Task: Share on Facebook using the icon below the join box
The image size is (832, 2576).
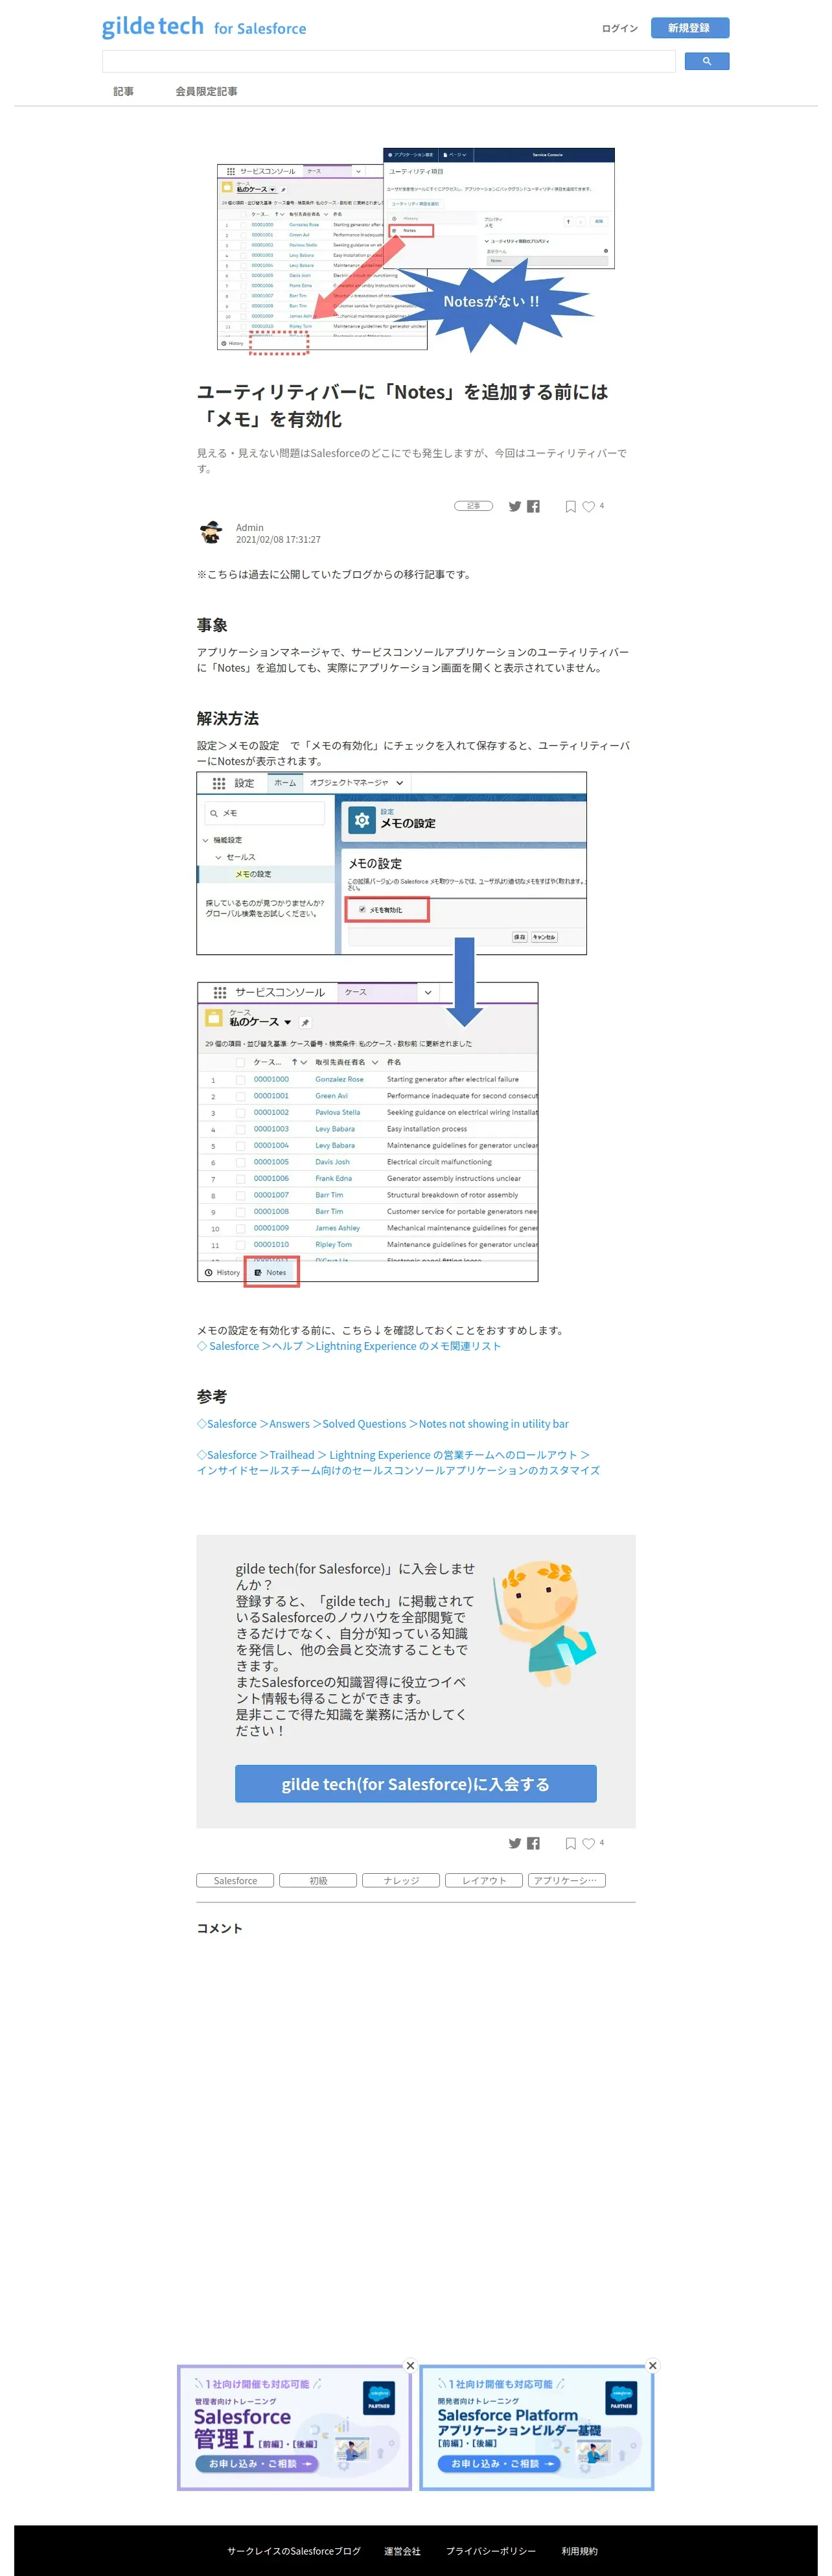Action: tap(533, 1843)
